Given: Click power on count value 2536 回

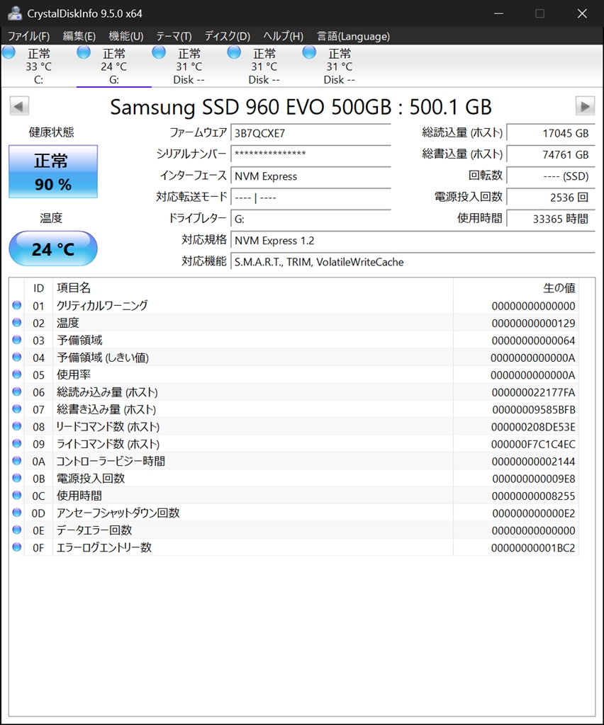Looking at the screenshot, I should point(551,198).
